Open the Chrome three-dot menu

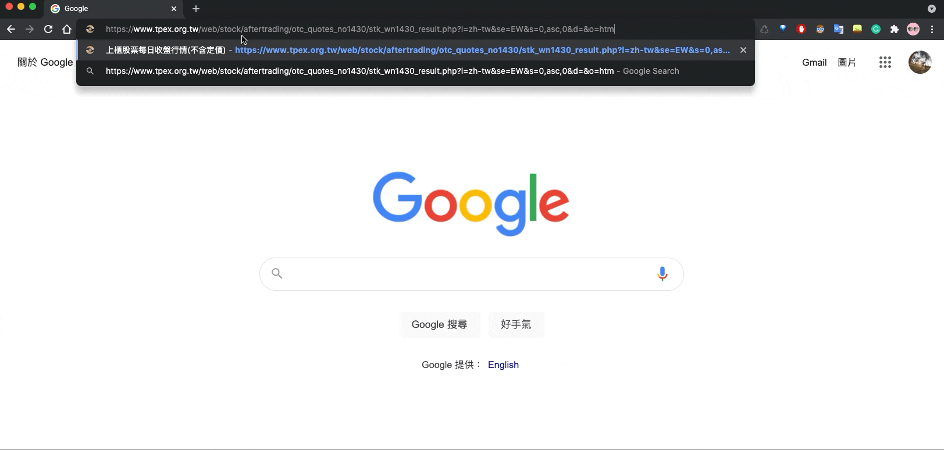(x=932, y=29)
